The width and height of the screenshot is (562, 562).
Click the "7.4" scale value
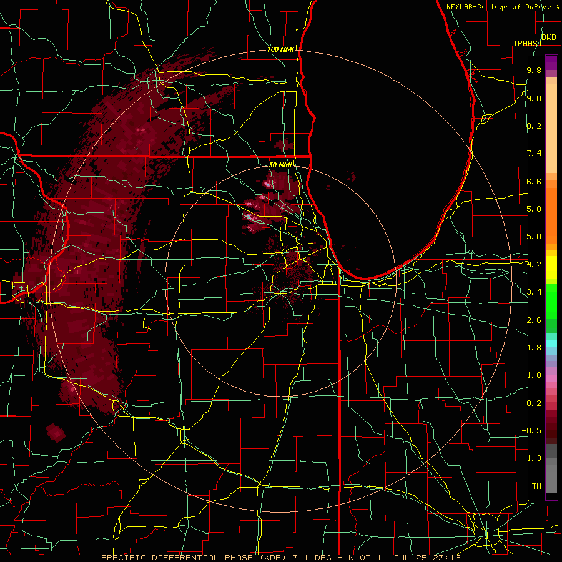click(x=534, y=154)
